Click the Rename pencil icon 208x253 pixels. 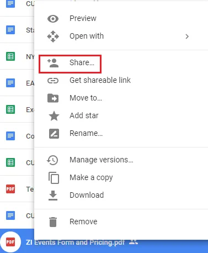coord(54,134)
